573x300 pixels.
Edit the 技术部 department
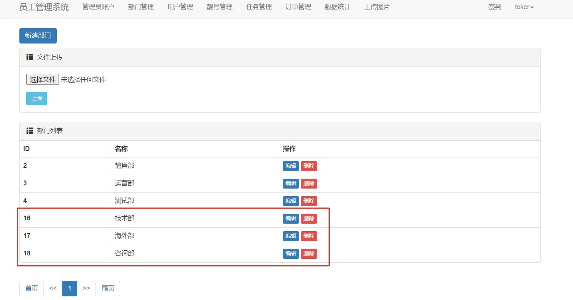[x=291, y=219]
